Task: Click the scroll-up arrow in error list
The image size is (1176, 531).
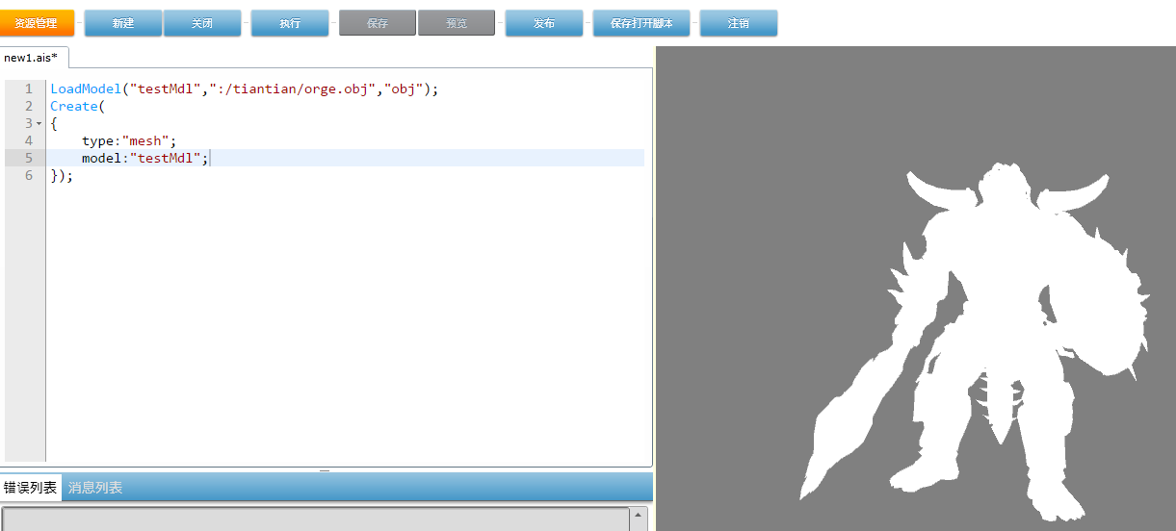Action: click(x=639, y=517)
